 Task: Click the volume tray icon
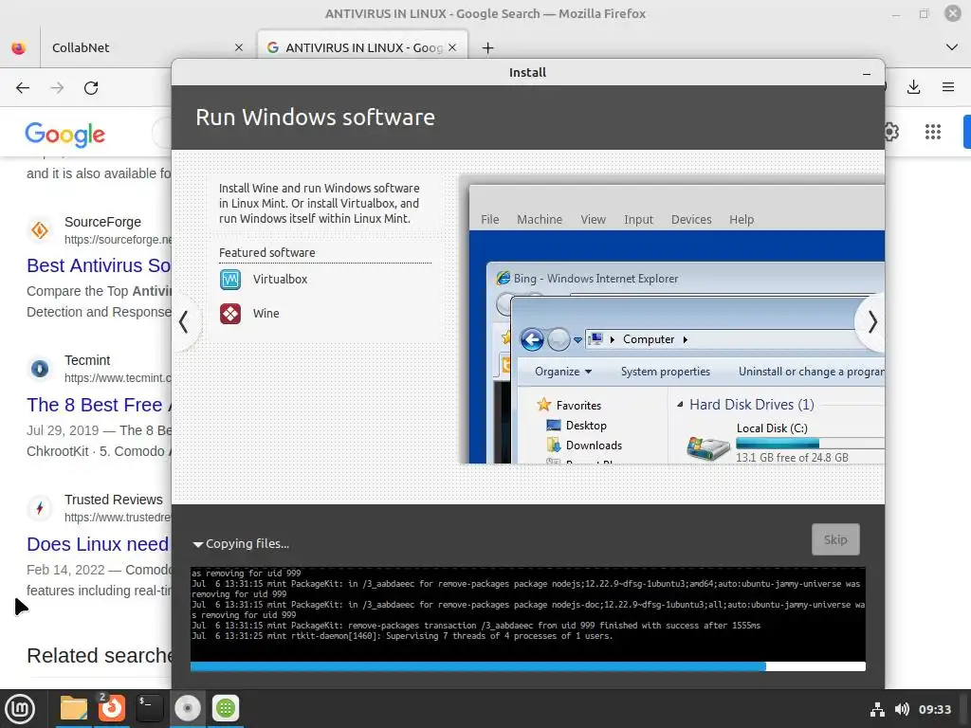point(903,709)
